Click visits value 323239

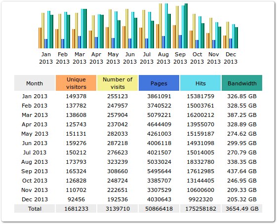click(118, 162)
